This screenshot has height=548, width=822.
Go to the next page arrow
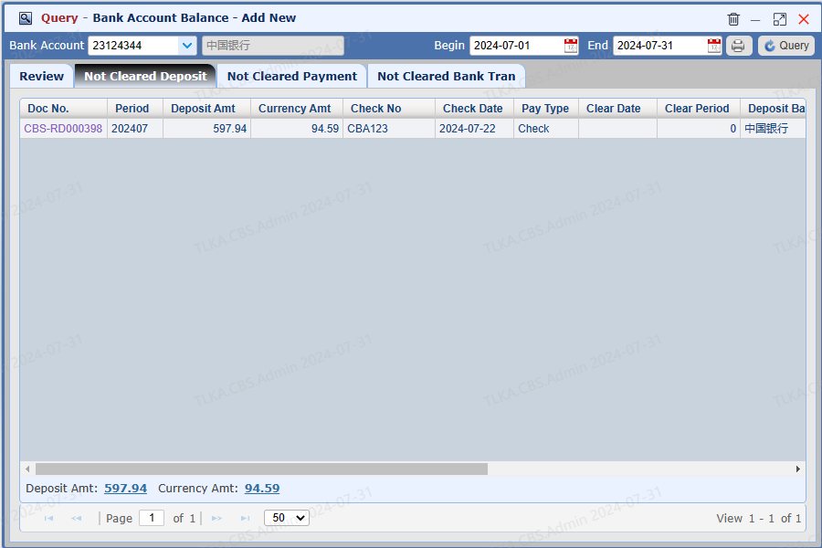216,518
